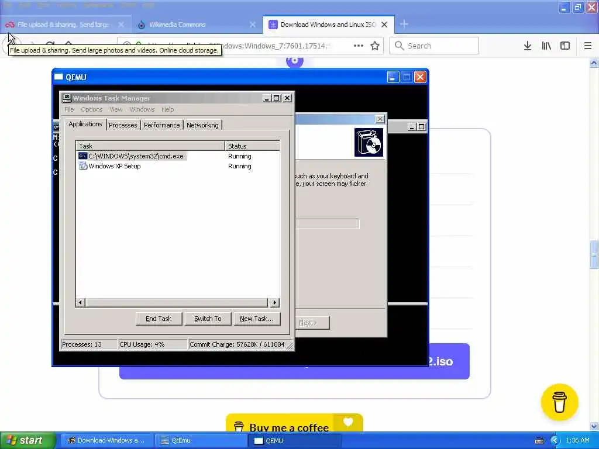Screen dimensions: 599x449
Task: Click the Processes: 13 status entry
Action: click(x=89, y=344)
